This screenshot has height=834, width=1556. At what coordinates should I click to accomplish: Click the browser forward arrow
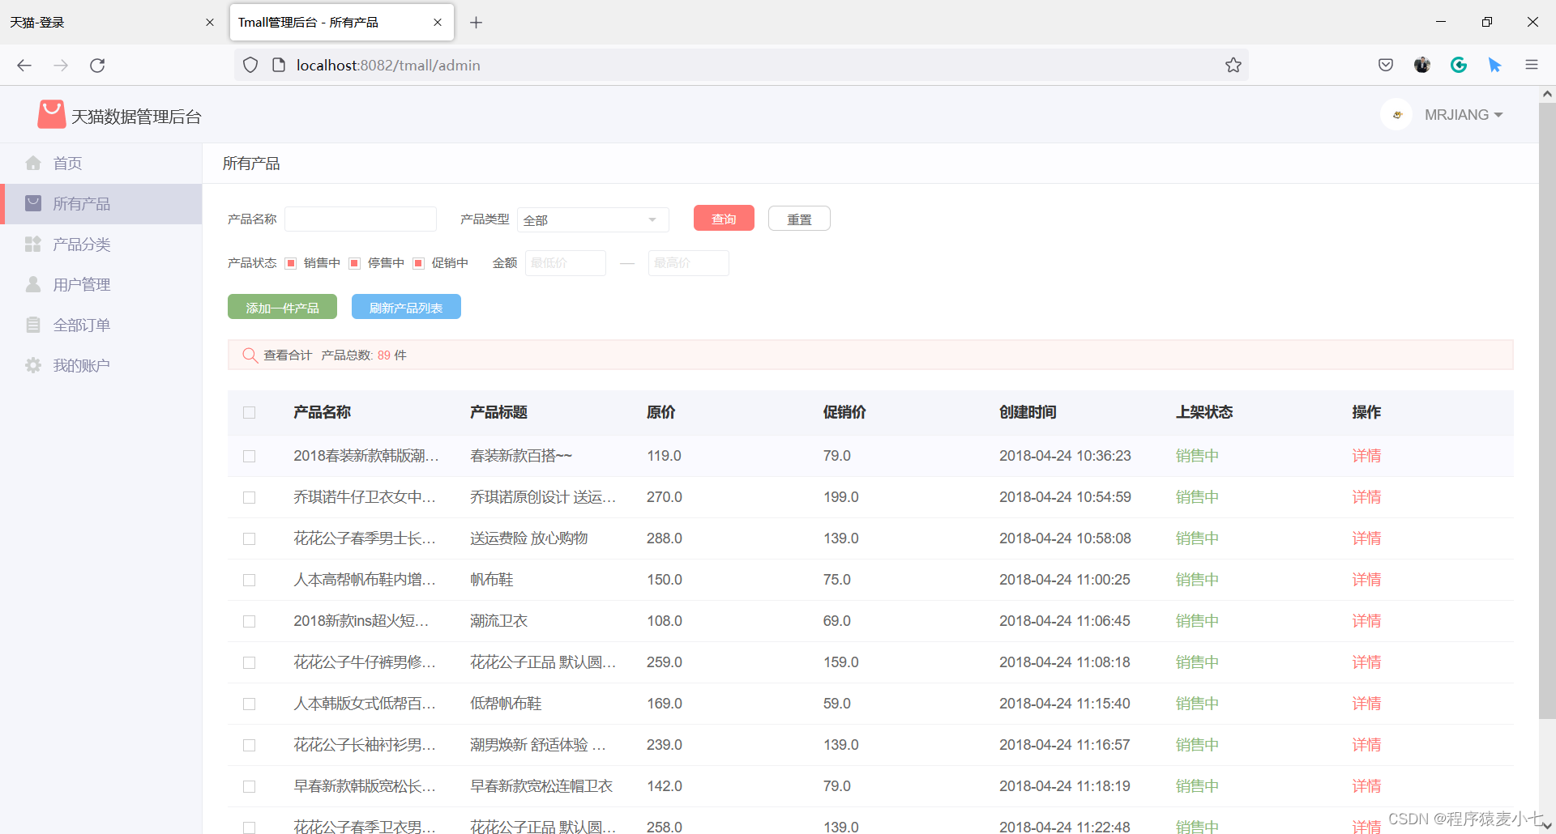61,66
